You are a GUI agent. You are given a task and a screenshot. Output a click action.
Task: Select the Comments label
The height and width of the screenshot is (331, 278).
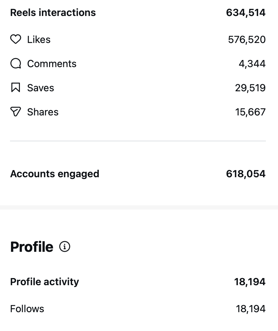tap(52, 64)
